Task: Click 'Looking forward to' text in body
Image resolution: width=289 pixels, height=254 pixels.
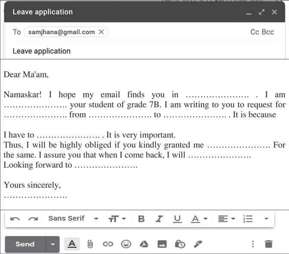Action: (38, 165)
